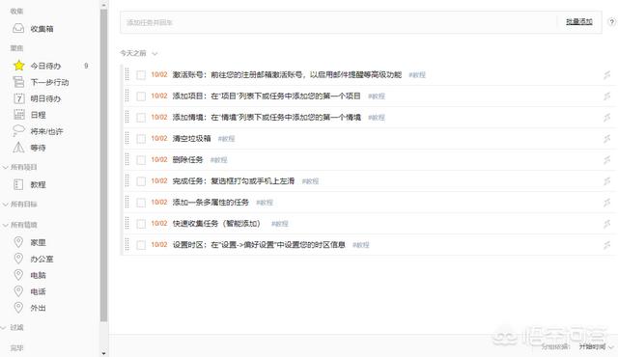
Task: Click the 9 count beside 今日待办
Action: tap(86, 66)
